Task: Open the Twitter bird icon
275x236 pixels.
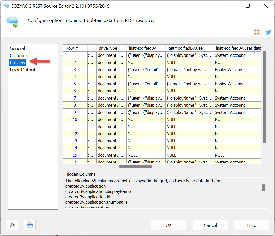Action: point(268,32)
